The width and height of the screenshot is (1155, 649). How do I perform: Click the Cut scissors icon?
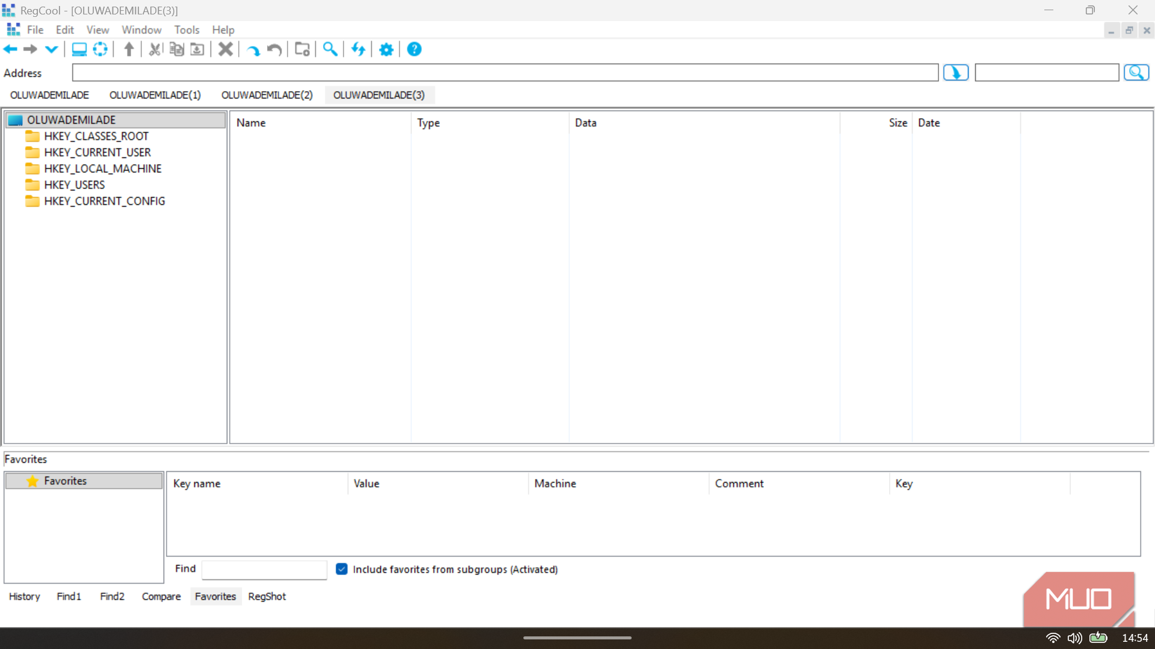tap(155, 49)
